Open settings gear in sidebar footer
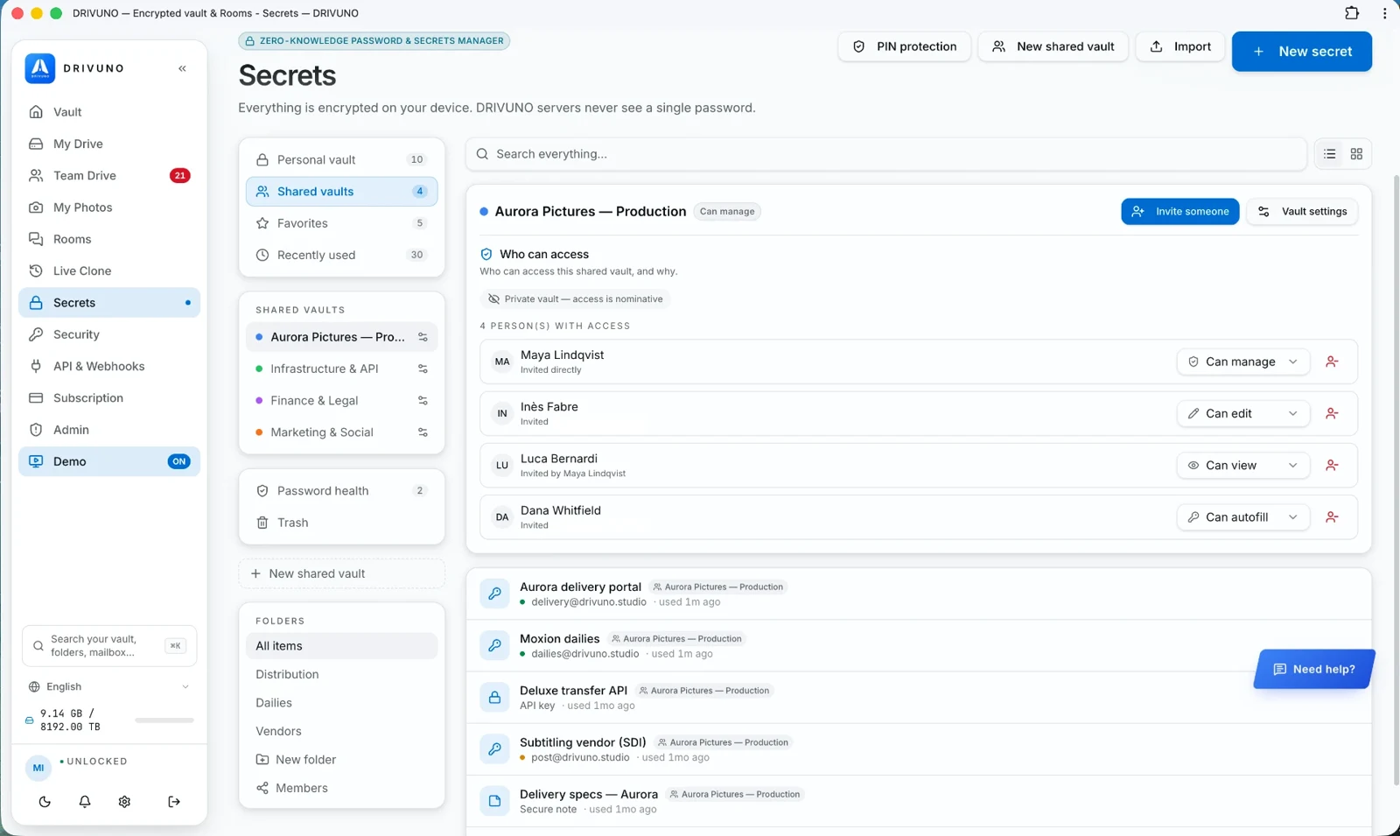 124,802
